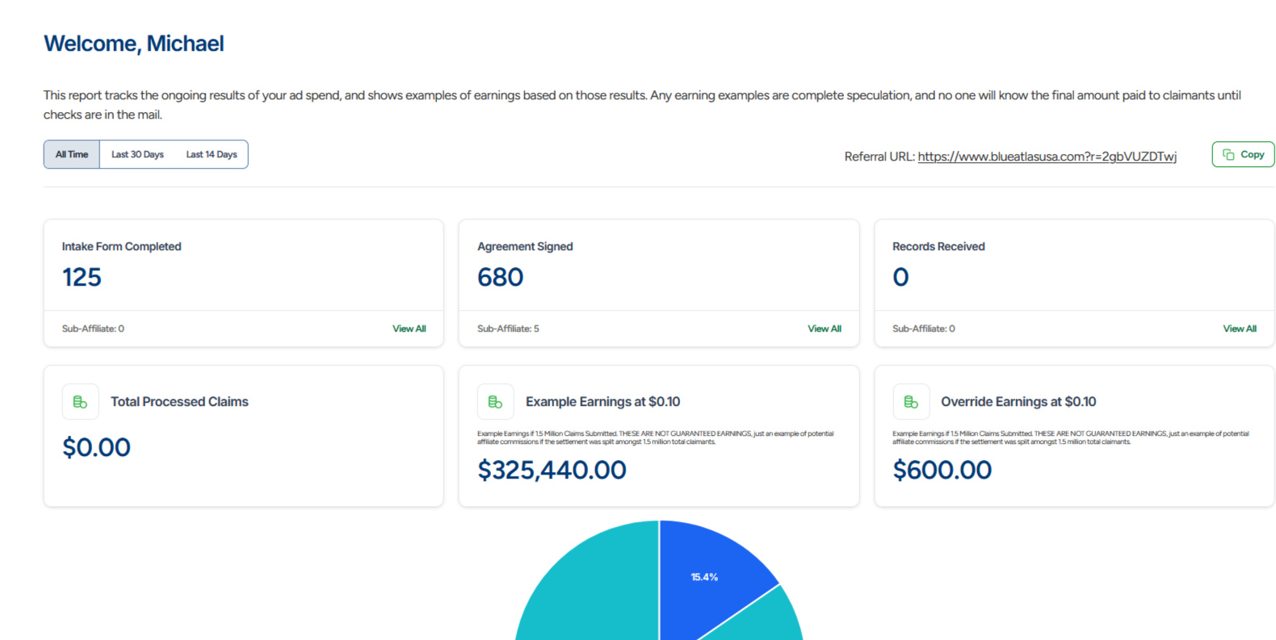Click the coins icon beside Example Earnings
The width and height of the screenshot is (1276, 640).
click(x=495, y=402)
